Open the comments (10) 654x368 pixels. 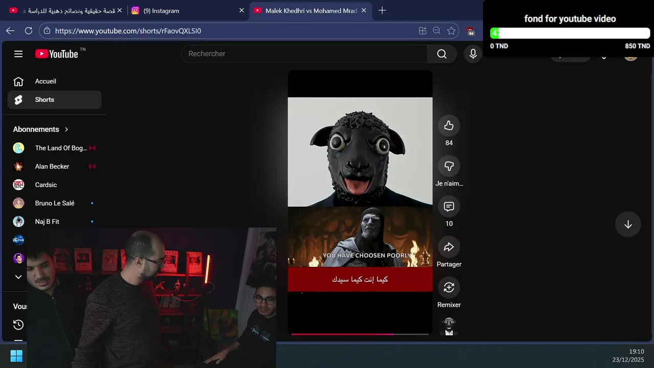[x=449, y=206]
